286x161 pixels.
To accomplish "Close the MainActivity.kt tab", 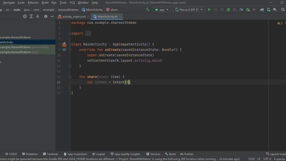I will (x=120, y=17).
